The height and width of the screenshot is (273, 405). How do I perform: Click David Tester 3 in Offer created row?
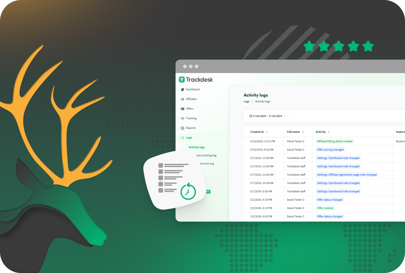[x=296, y=208]
